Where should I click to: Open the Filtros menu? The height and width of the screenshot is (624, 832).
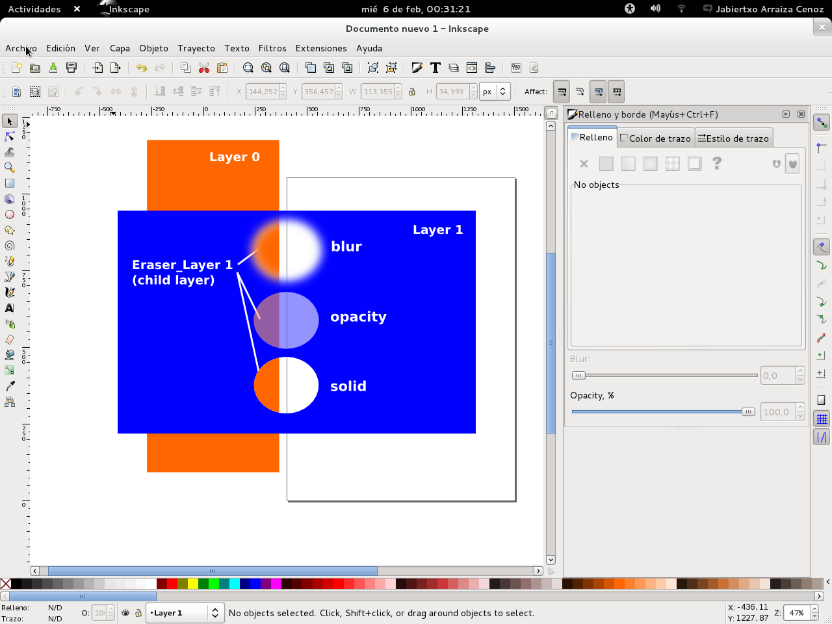coord(272,48)
